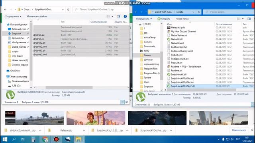This screenshot has height=143, width=255.
Task: Click the search field in the ScriptHookVDotNet zip window
Action: tap(100, 10)
